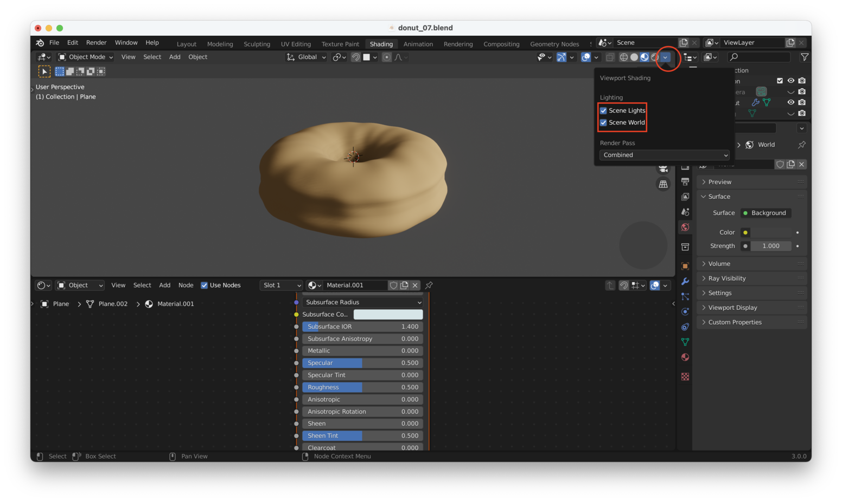
Task: Uncheck Use Nodes in the shader editor
Action: click(x=205, y=285)
